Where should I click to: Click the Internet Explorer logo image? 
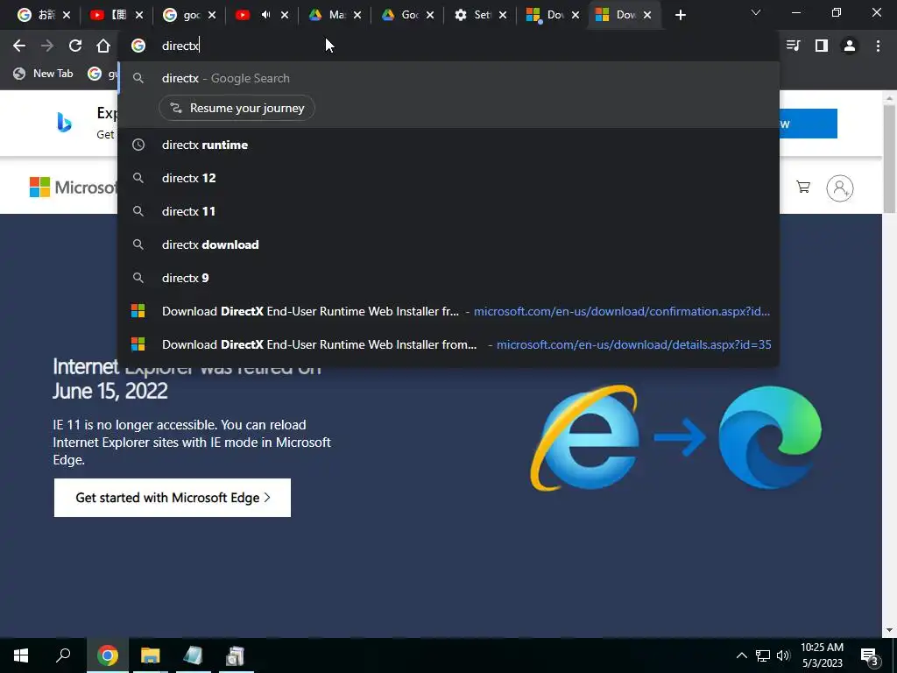click(x=584, y=438)
